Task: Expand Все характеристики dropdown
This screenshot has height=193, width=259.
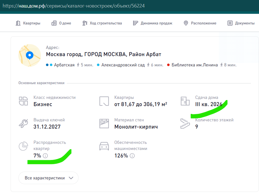Action: (48, 178)
